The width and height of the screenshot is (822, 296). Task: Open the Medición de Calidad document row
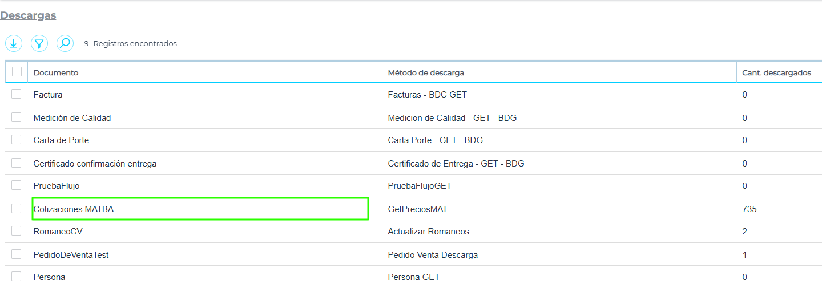point(72,118)
